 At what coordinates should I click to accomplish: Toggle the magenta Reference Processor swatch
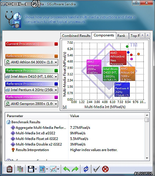tap(56, 97)
